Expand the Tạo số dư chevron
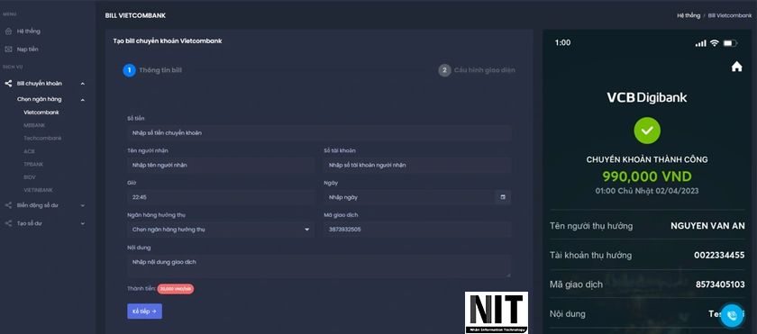 click(x=83, y=223)
